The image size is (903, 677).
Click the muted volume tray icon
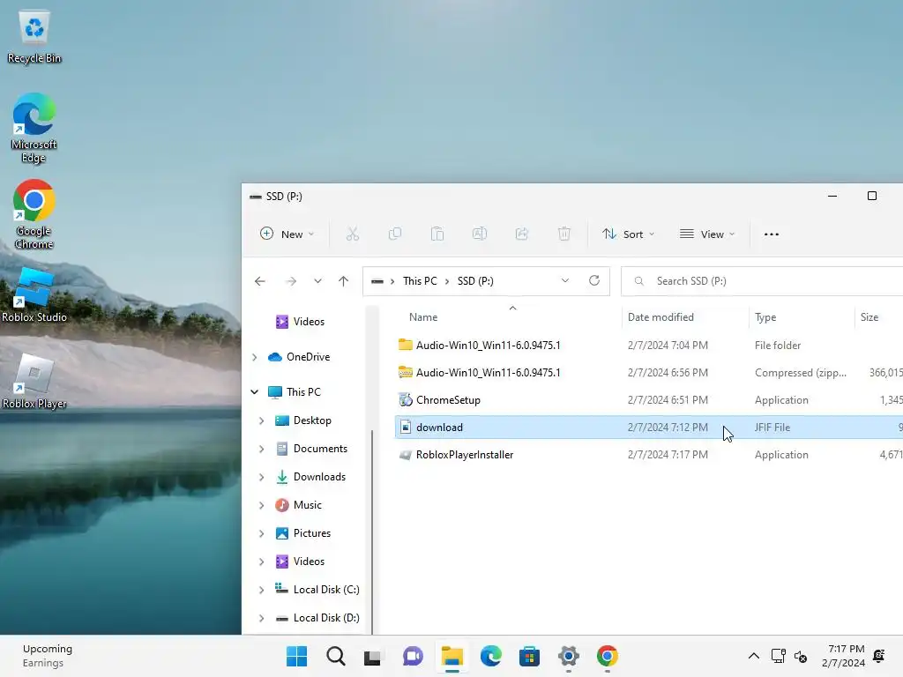click(x=801, y=656)
